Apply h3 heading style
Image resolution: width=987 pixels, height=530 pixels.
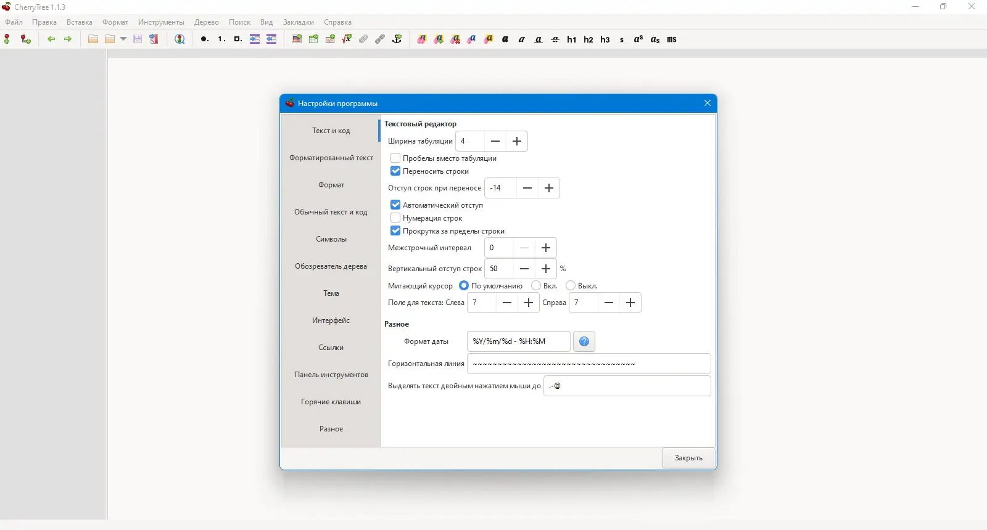[605, 39]
